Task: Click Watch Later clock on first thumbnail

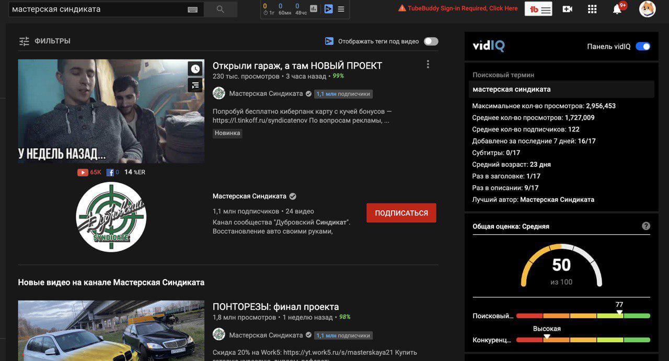Action: [195, 68]
